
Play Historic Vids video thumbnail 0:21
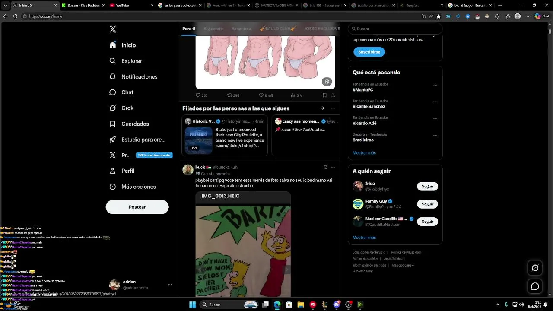click(x=198, y=140)
